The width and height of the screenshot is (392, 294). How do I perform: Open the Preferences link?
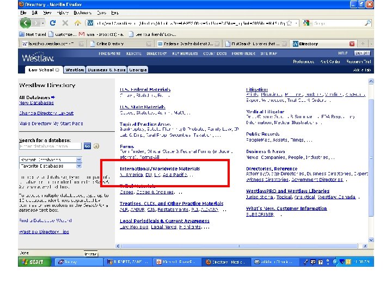(x=303, y=62)
